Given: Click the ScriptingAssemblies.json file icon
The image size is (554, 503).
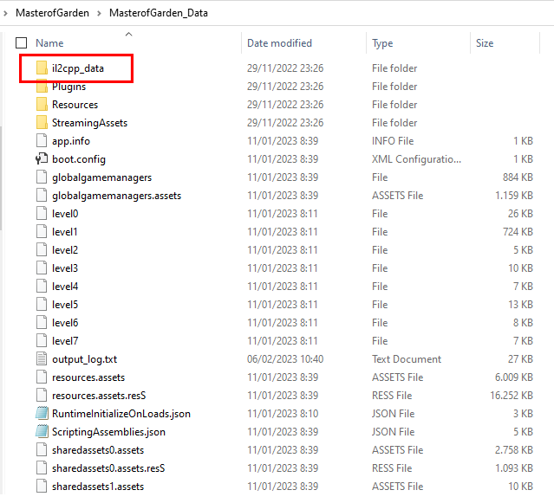Looking at the screenshot, I should point(42,431).
